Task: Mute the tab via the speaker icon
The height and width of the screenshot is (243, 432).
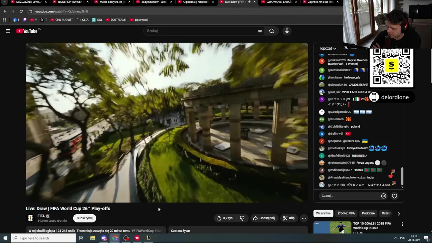Action: tap(249, 2)
